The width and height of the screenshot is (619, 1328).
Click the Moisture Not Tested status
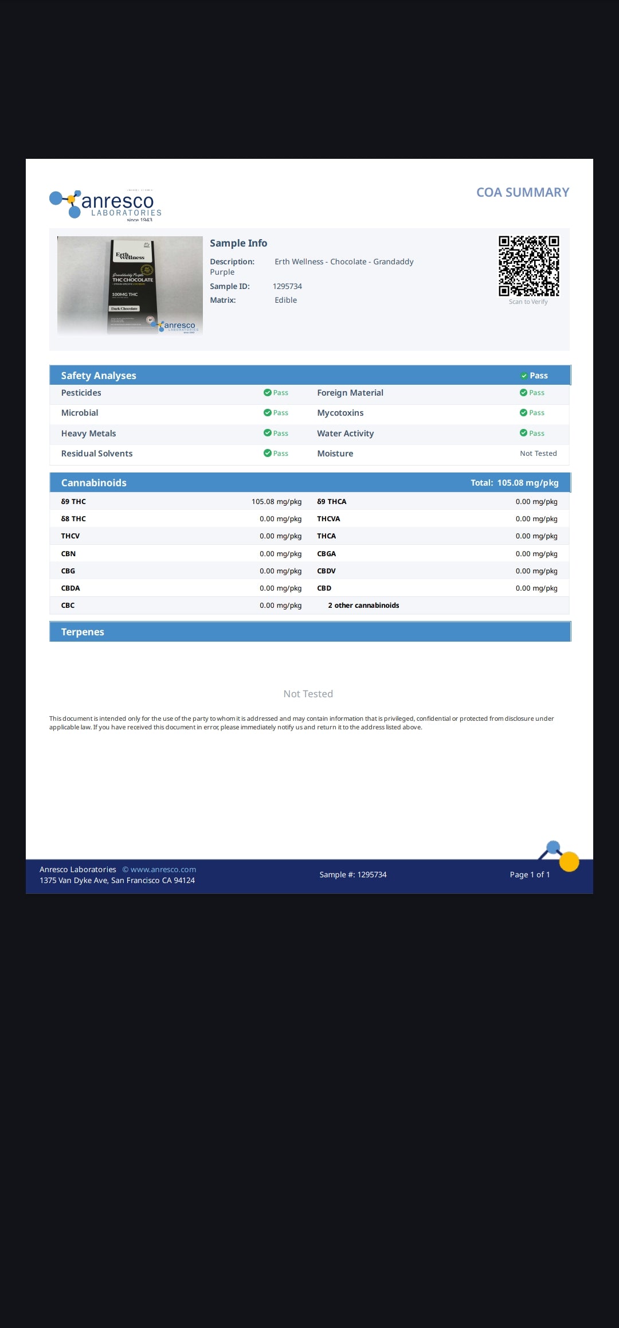(x=538, y=454)
